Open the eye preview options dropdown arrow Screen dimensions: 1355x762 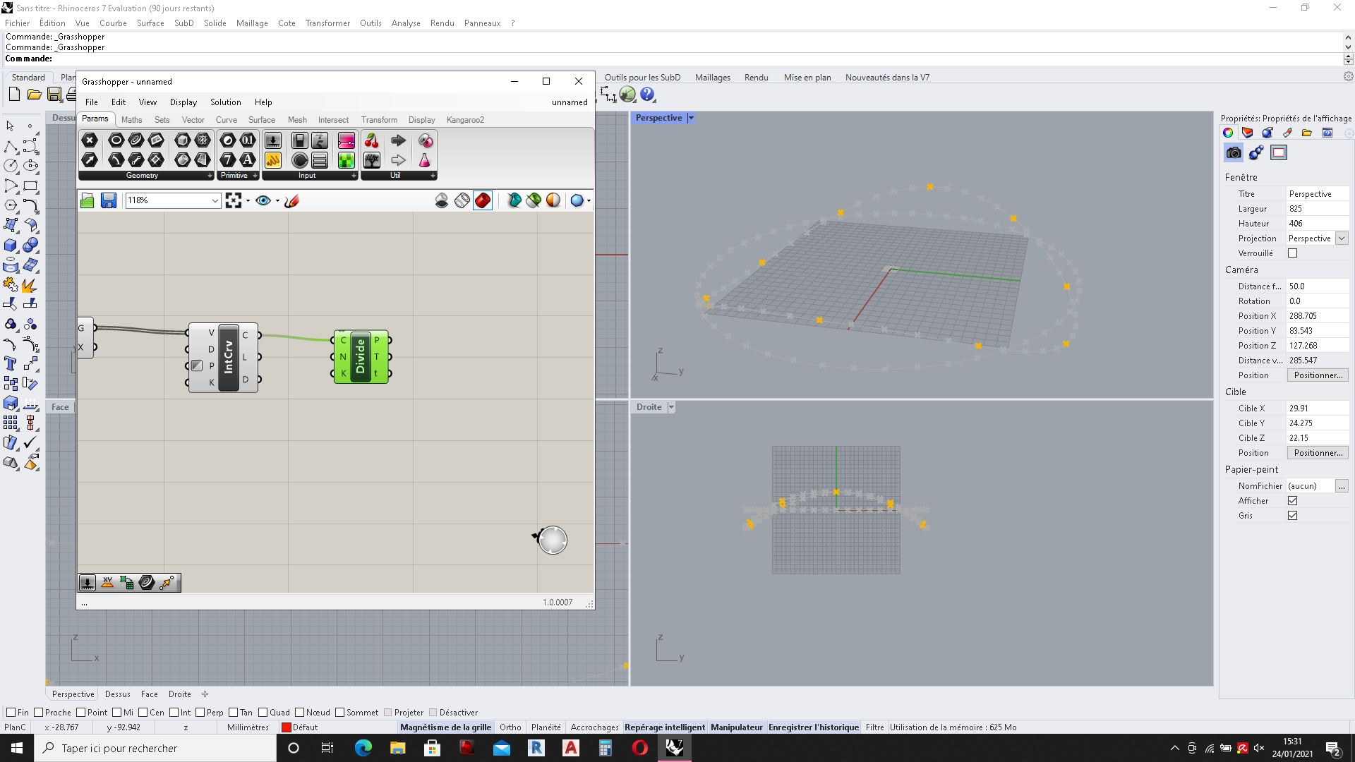[x=277, y=201]
